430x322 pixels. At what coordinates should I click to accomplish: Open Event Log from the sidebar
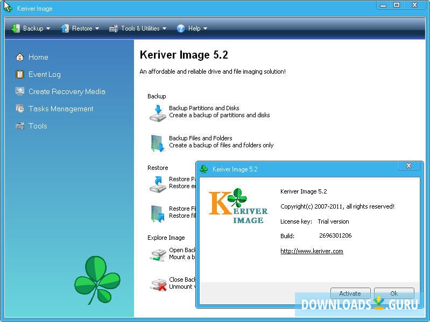[x=45, y=74]
